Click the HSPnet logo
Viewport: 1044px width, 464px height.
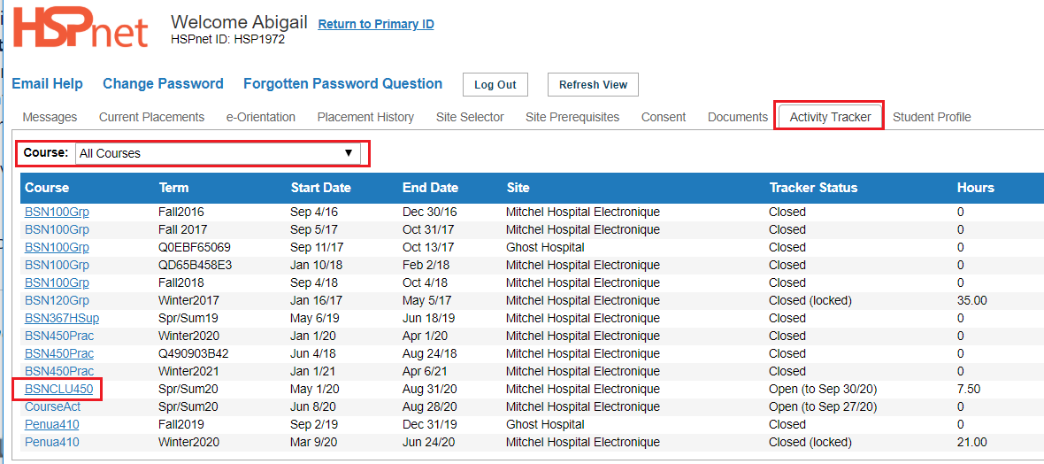click(x=80, y=27)
